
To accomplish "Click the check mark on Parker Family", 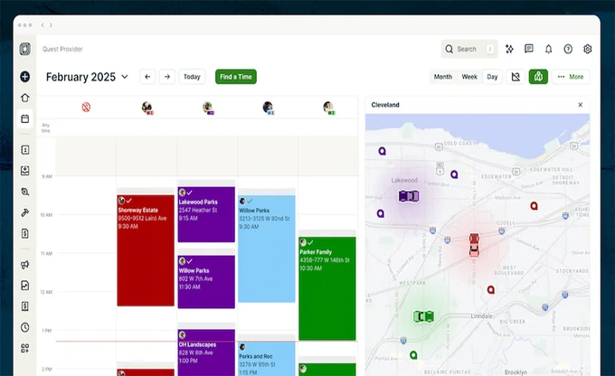I will [310, 242].
